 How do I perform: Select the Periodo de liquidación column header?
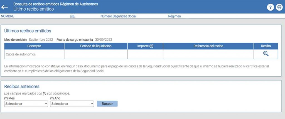[96, 46]
